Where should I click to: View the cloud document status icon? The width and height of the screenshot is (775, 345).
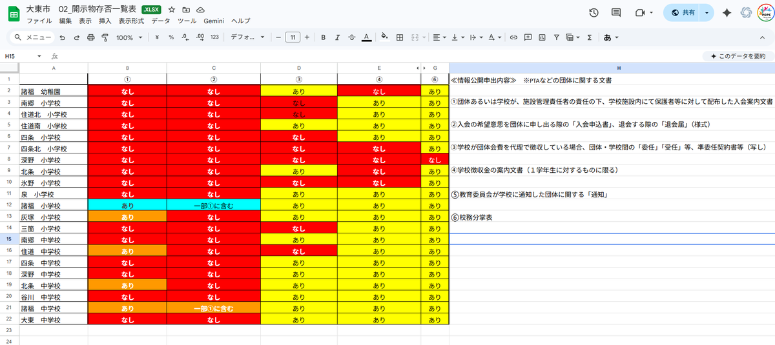(200, 10)
